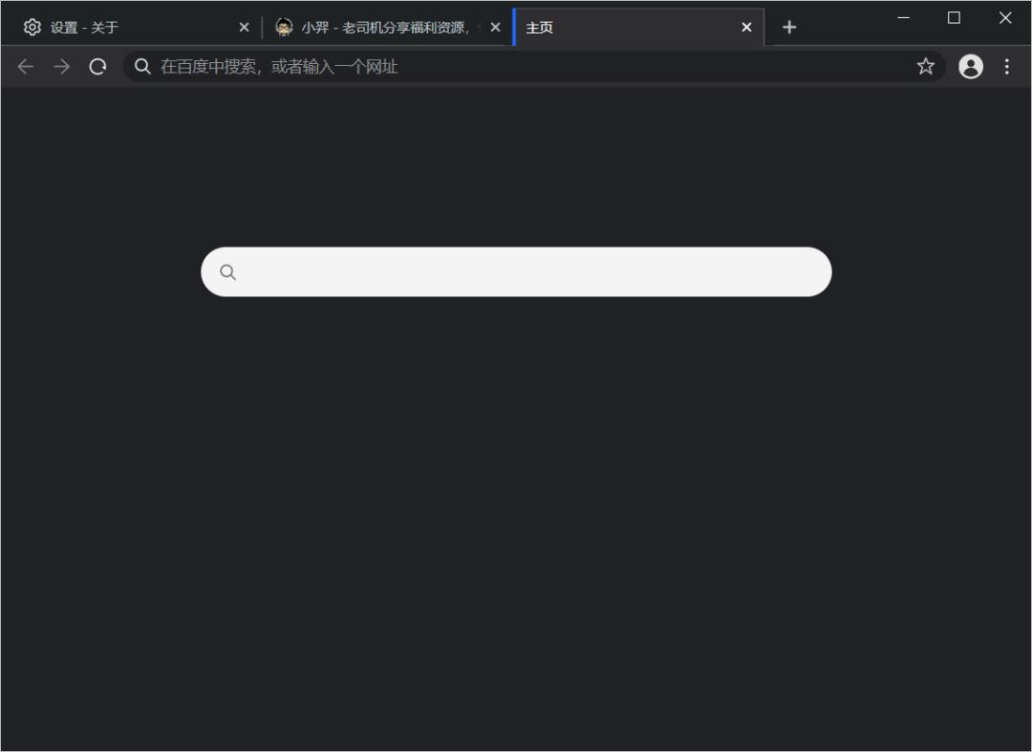The width and height of the screenshot is (1032, 752).
Task: Click the search box on the homepage
Action: [x=516, y=271]
